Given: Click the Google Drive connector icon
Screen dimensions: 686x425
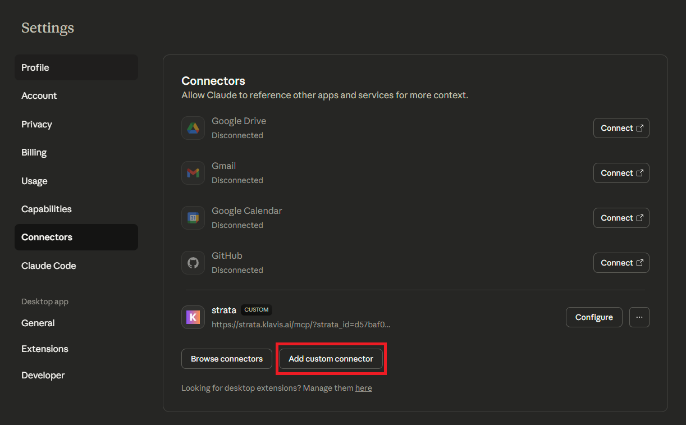Looking at the screenshot, I should pyautogui.click(x=193, y=127).
